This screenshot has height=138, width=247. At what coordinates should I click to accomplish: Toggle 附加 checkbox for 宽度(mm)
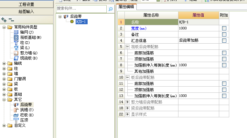click(x=224, y=28)
